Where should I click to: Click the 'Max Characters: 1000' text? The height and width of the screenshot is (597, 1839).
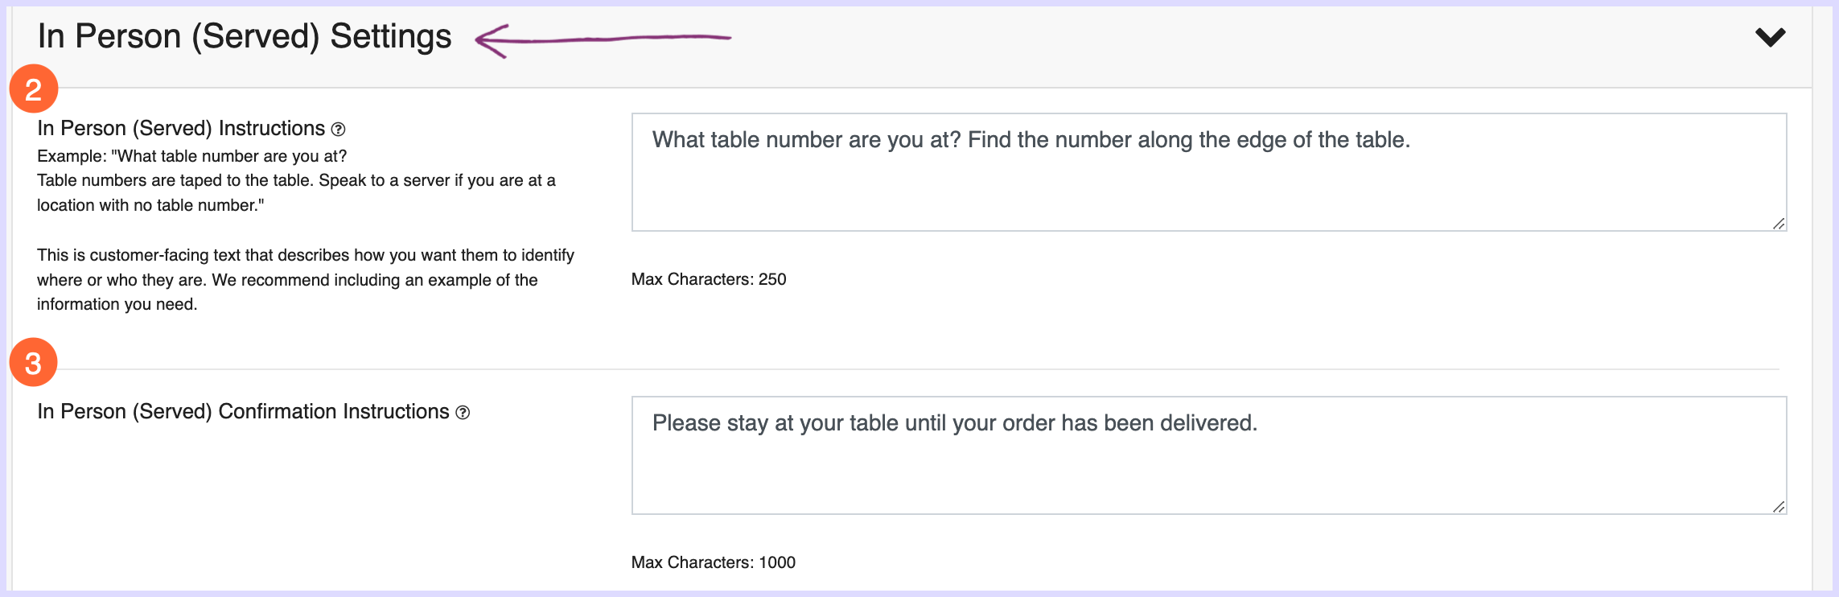[714, 562]
